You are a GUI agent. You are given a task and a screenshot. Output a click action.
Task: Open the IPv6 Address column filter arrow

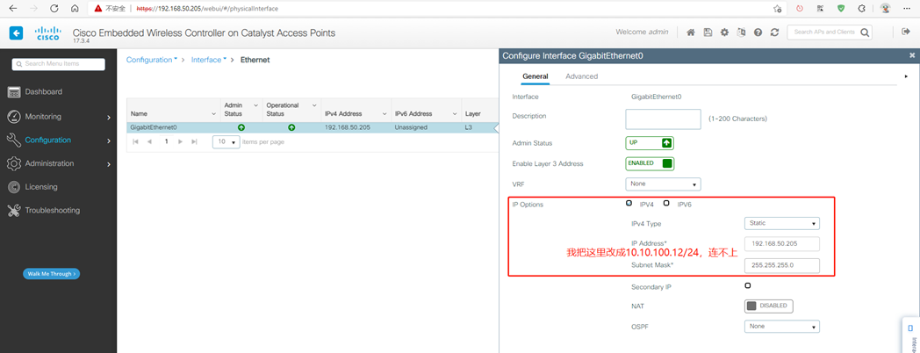pyautogui.click(x=455, y=113)
